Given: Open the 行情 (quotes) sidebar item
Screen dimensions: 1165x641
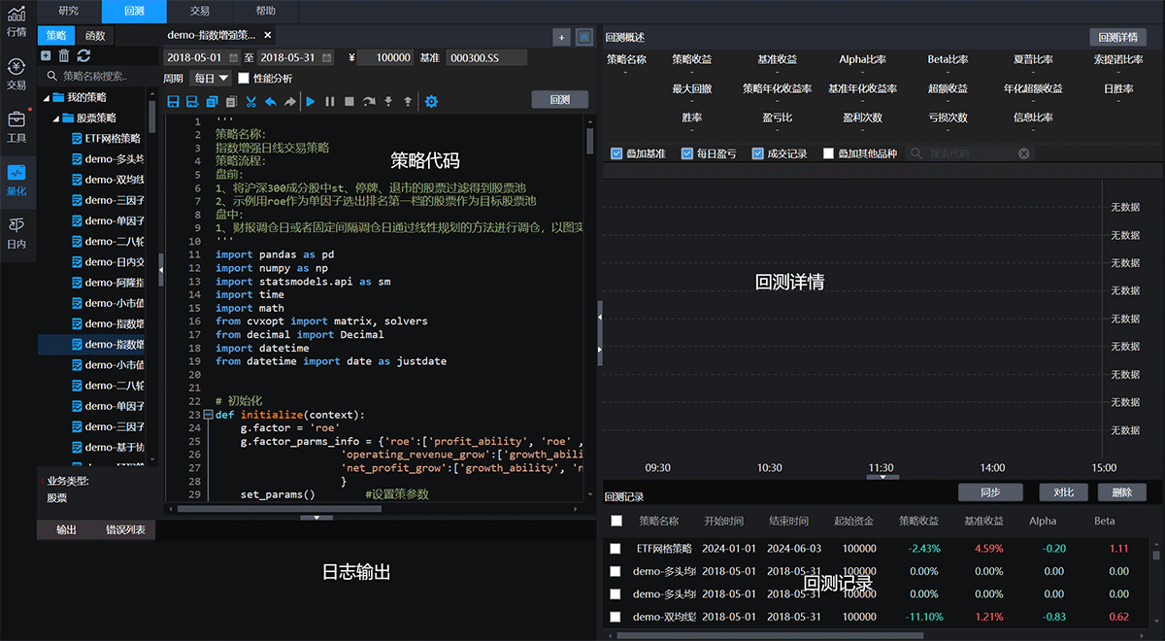Looking at the screenshot, I should pyautogui.click(x=17, y=20).
